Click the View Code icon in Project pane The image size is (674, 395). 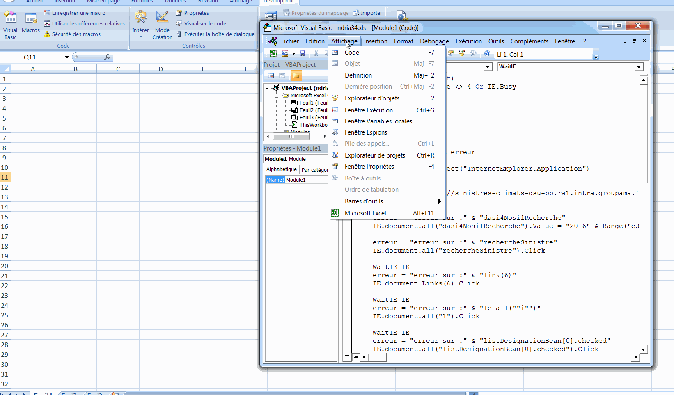click(271, 75)
